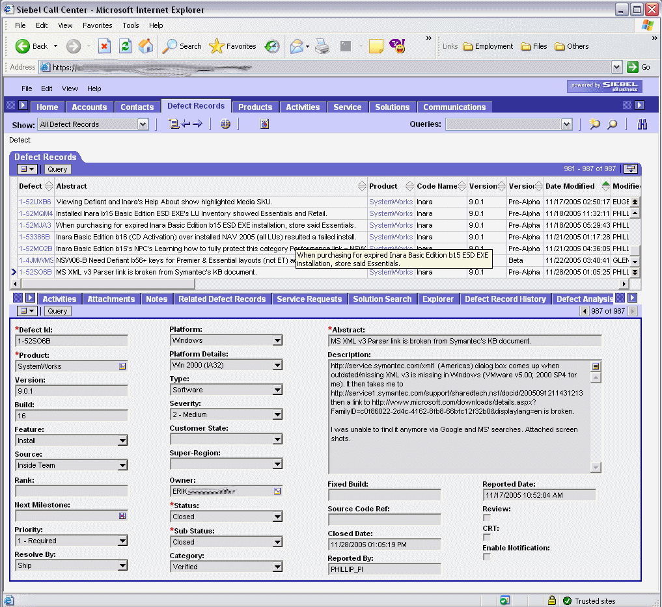Viewport: 662px width, 607px height.
Task: Open the Attachments sub-tab
Action: pos(111,299)
